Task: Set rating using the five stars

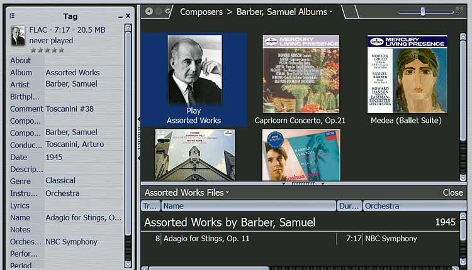Action: (x=47, y=50)
